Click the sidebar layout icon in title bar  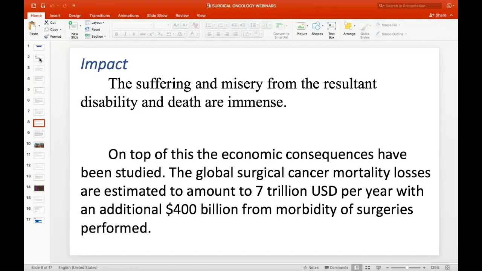[34, 6]
